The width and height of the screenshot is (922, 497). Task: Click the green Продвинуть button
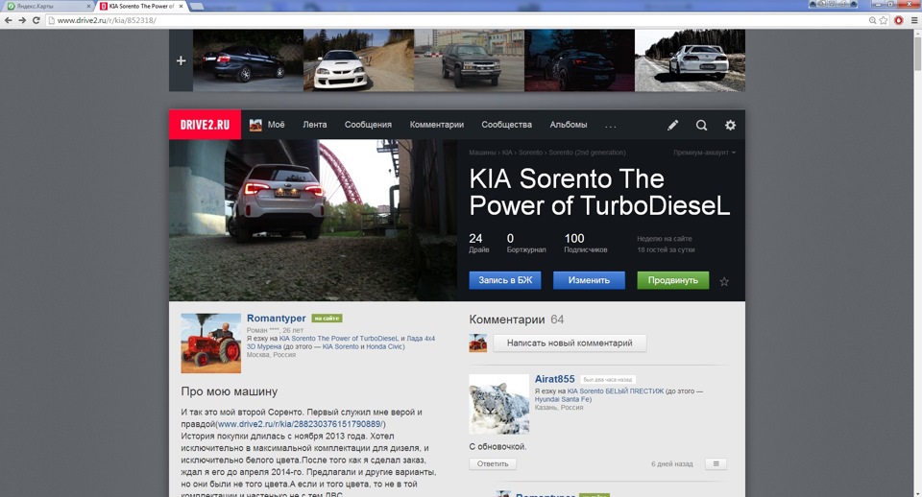[x=672, y=280]
